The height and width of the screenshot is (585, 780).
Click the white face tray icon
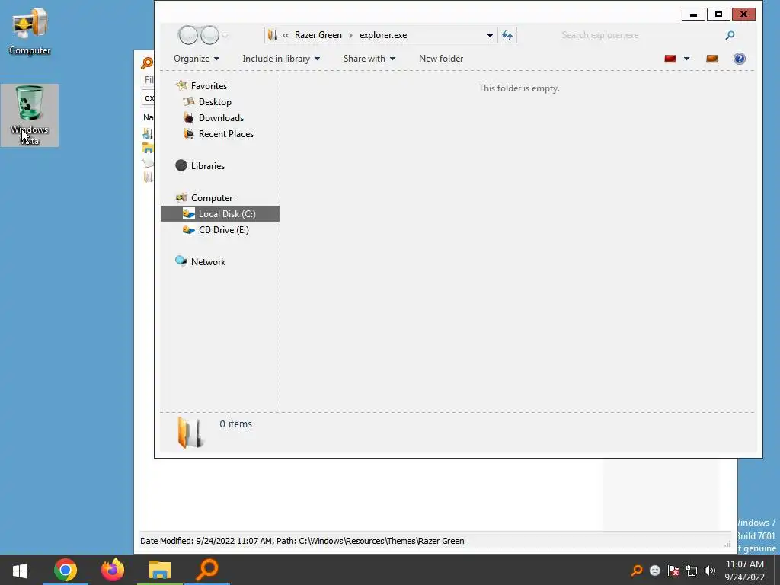click(x=654, y=571)
